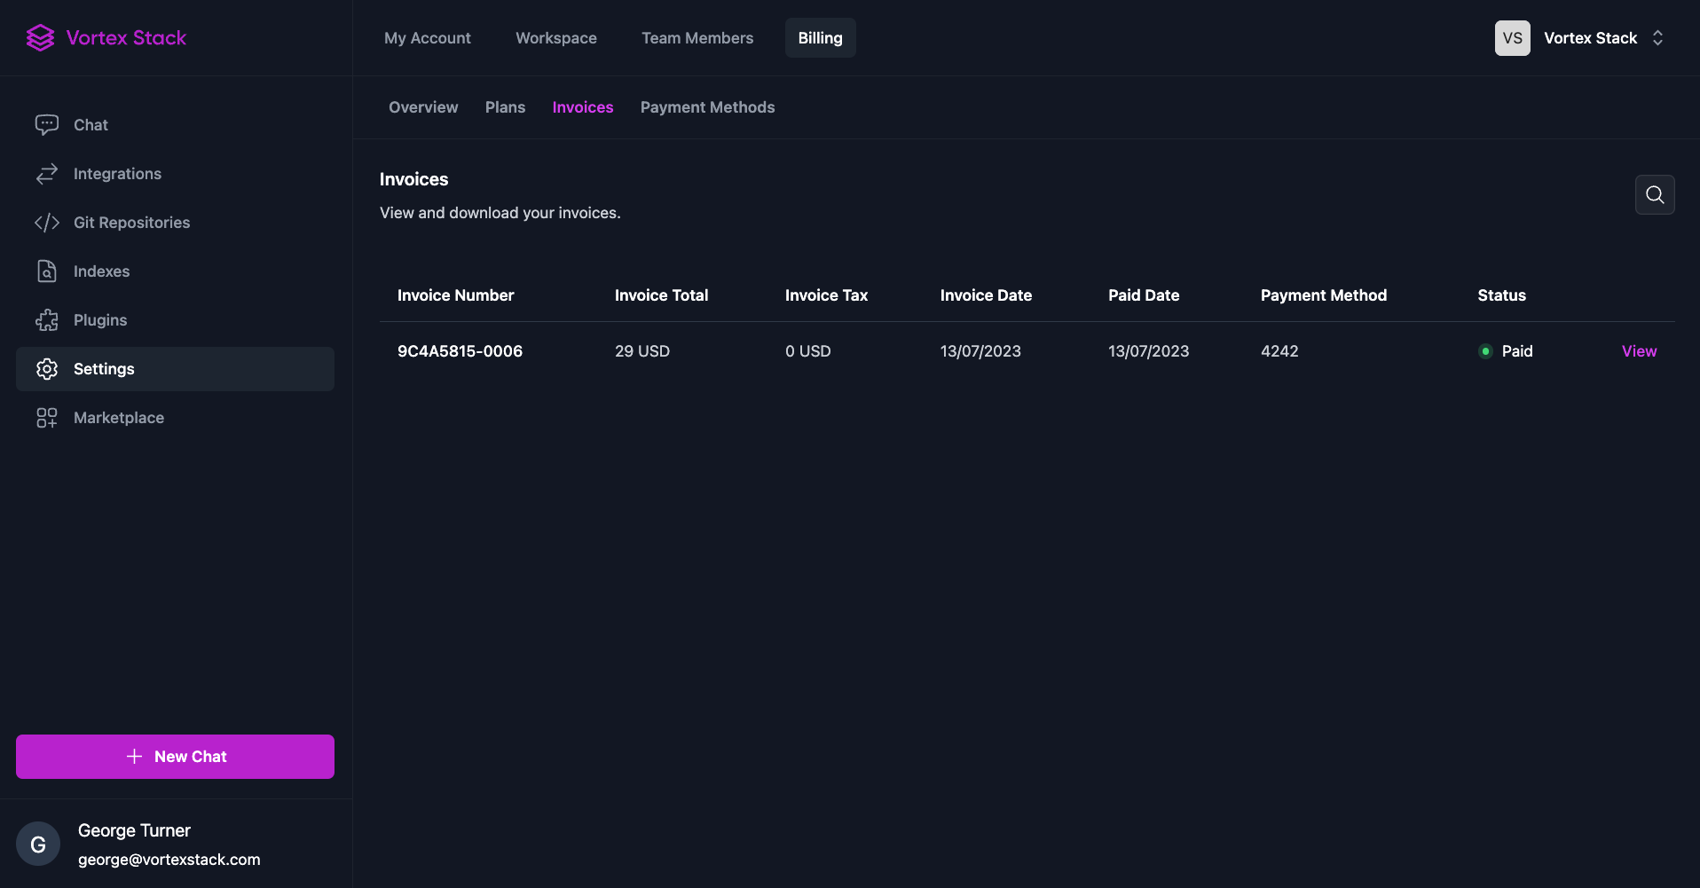Click the Paid status label
The width and height of the screenshot is (1700, 888).
[x=1517, y=351]
